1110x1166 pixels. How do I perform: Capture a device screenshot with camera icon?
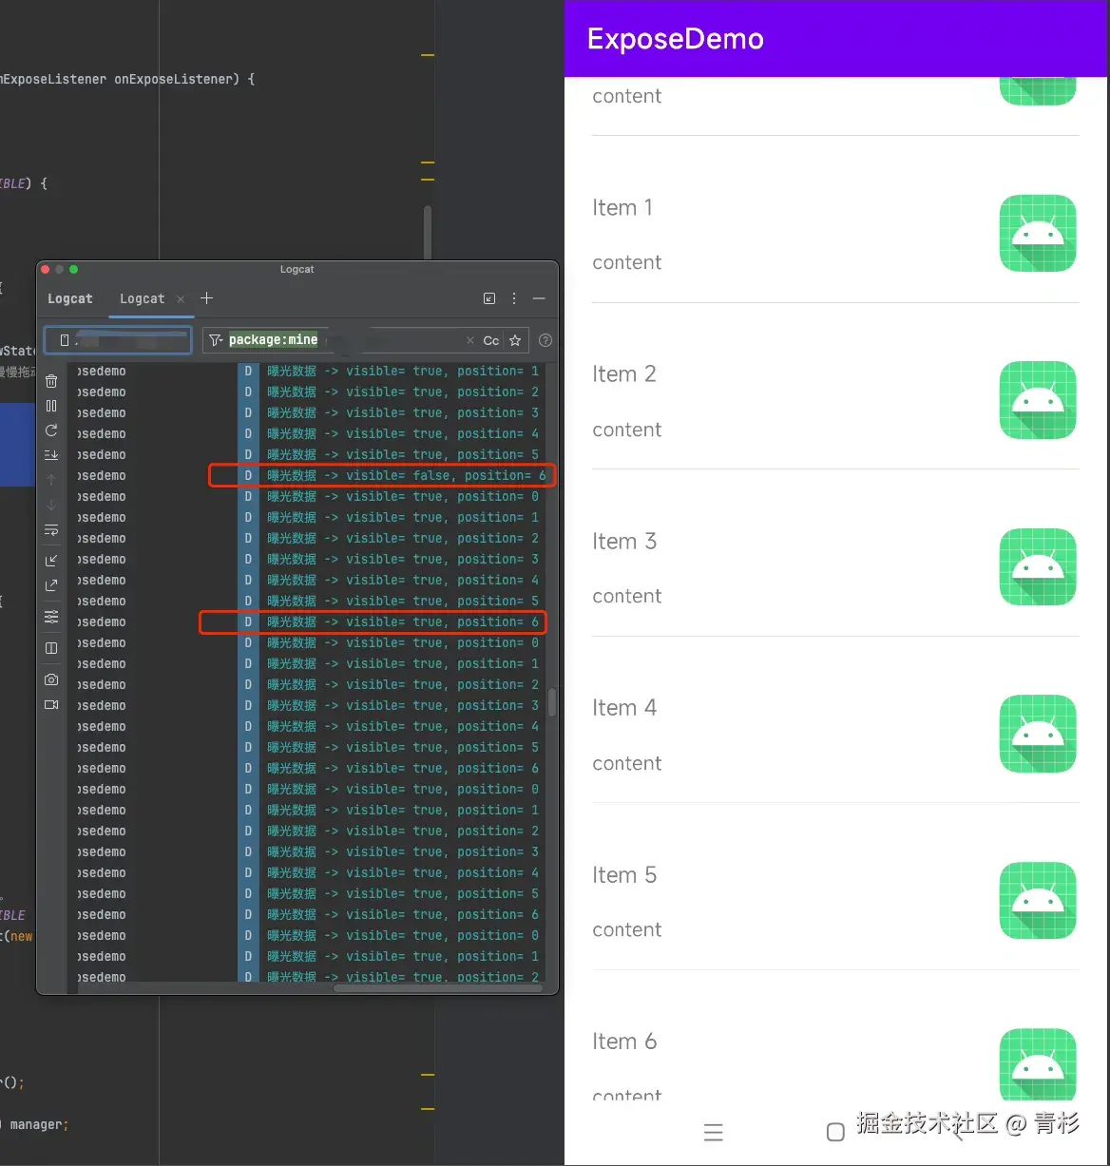point(50,679)
